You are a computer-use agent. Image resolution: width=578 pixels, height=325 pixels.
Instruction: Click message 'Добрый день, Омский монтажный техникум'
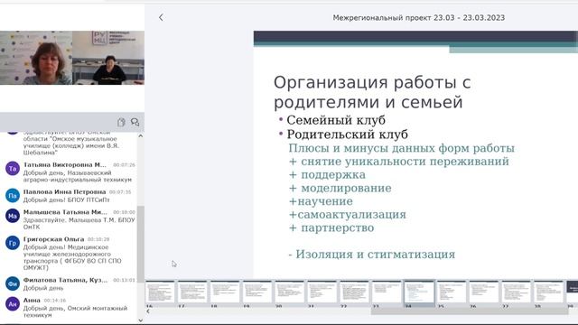[75, 311]
